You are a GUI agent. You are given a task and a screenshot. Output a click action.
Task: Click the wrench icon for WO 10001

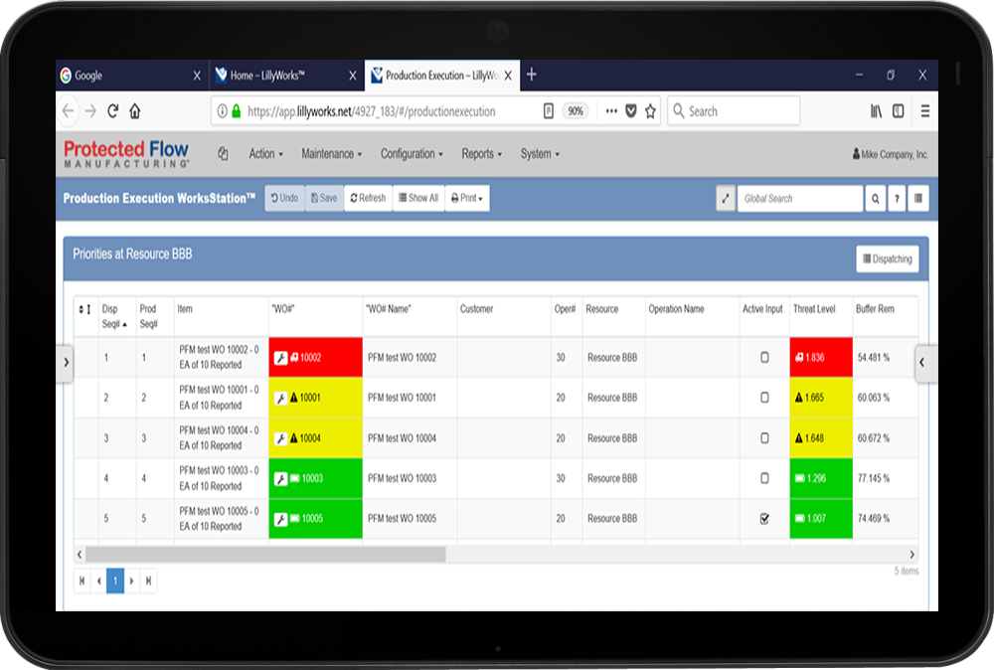coord(281,398)
